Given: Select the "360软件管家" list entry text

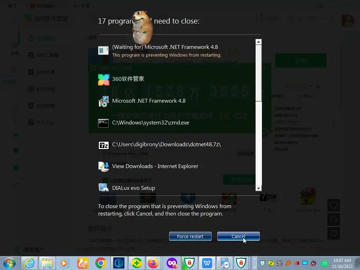Looking at the screenshot, I should tap(128, 79).
